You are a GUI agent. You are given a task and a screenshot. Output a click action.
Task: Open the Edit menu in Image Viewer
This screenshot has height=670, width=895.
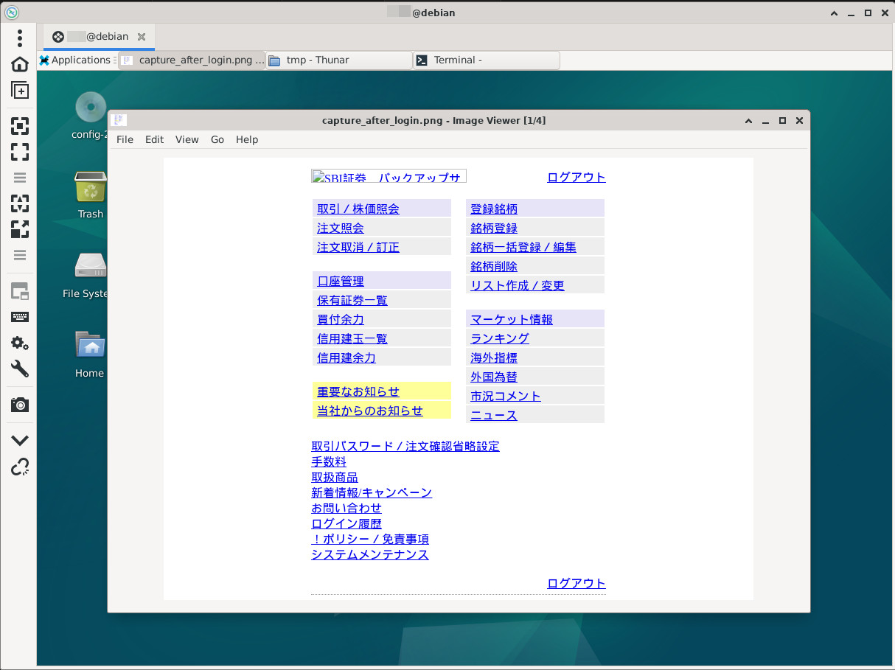coord(154,139)
